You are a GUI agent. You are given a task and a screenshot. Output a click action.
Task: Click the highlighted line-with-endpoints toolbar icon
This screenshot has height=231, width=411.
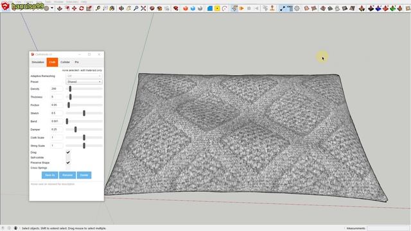(283, 8)
